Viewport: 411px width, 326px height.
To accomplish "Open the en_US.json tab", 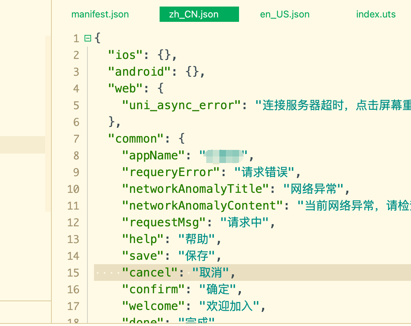I will (285, 15).
